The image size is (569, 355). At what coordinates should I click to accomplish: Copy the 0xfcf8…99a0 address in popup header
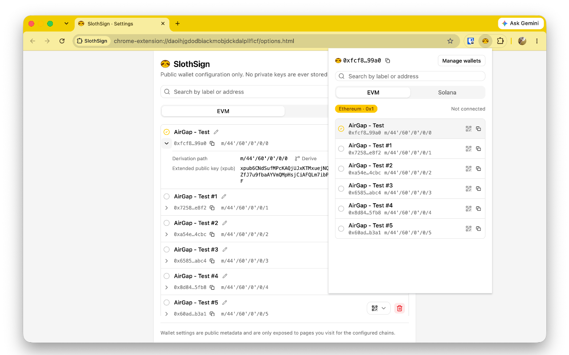click(x=388, y=61)
